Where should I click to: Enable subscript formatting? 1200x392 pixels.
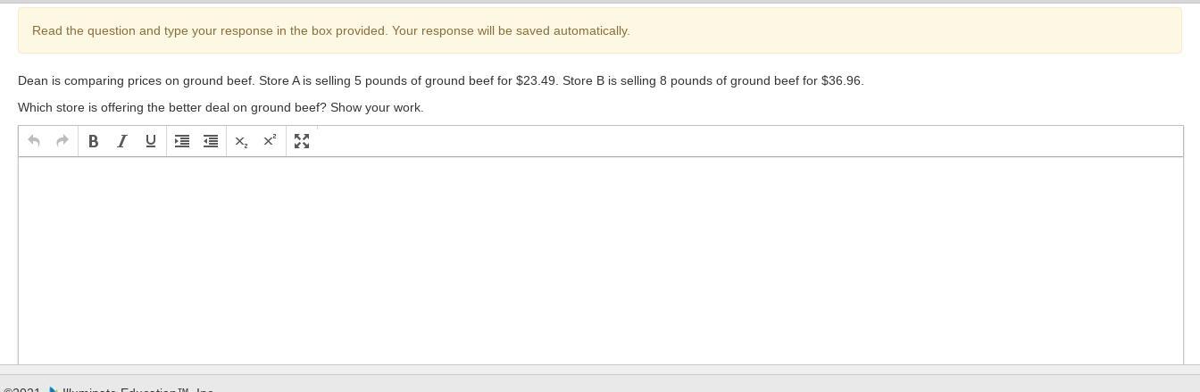(x=241, y=141)
